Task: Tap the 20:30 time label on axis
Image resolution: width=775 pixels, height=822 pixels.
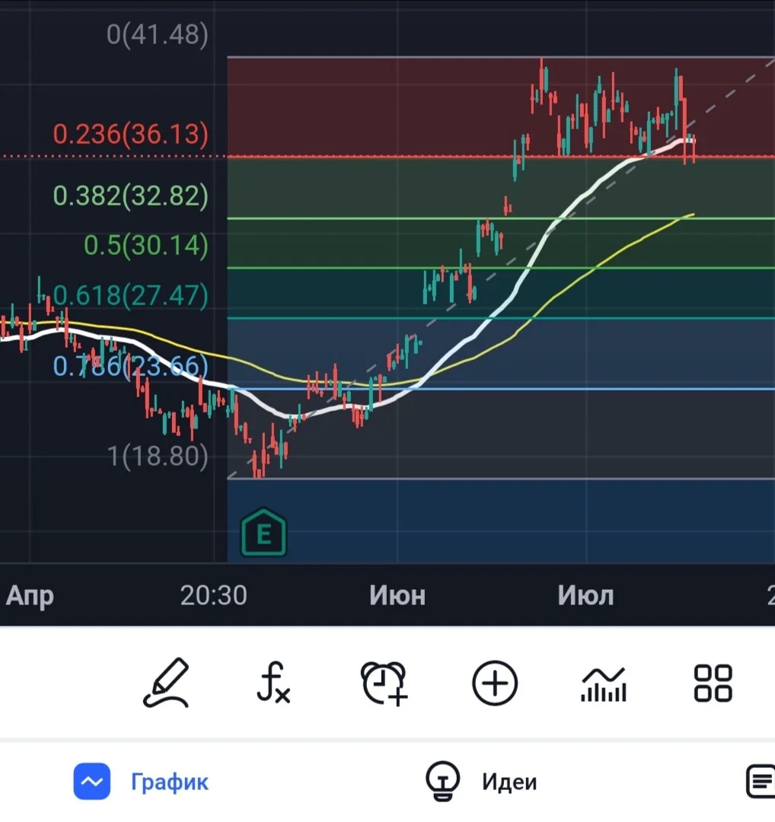Action: click(x=213, y=595)
